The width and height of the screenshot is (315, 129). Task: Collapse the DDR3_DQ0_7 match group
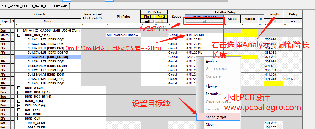point(19,35)
